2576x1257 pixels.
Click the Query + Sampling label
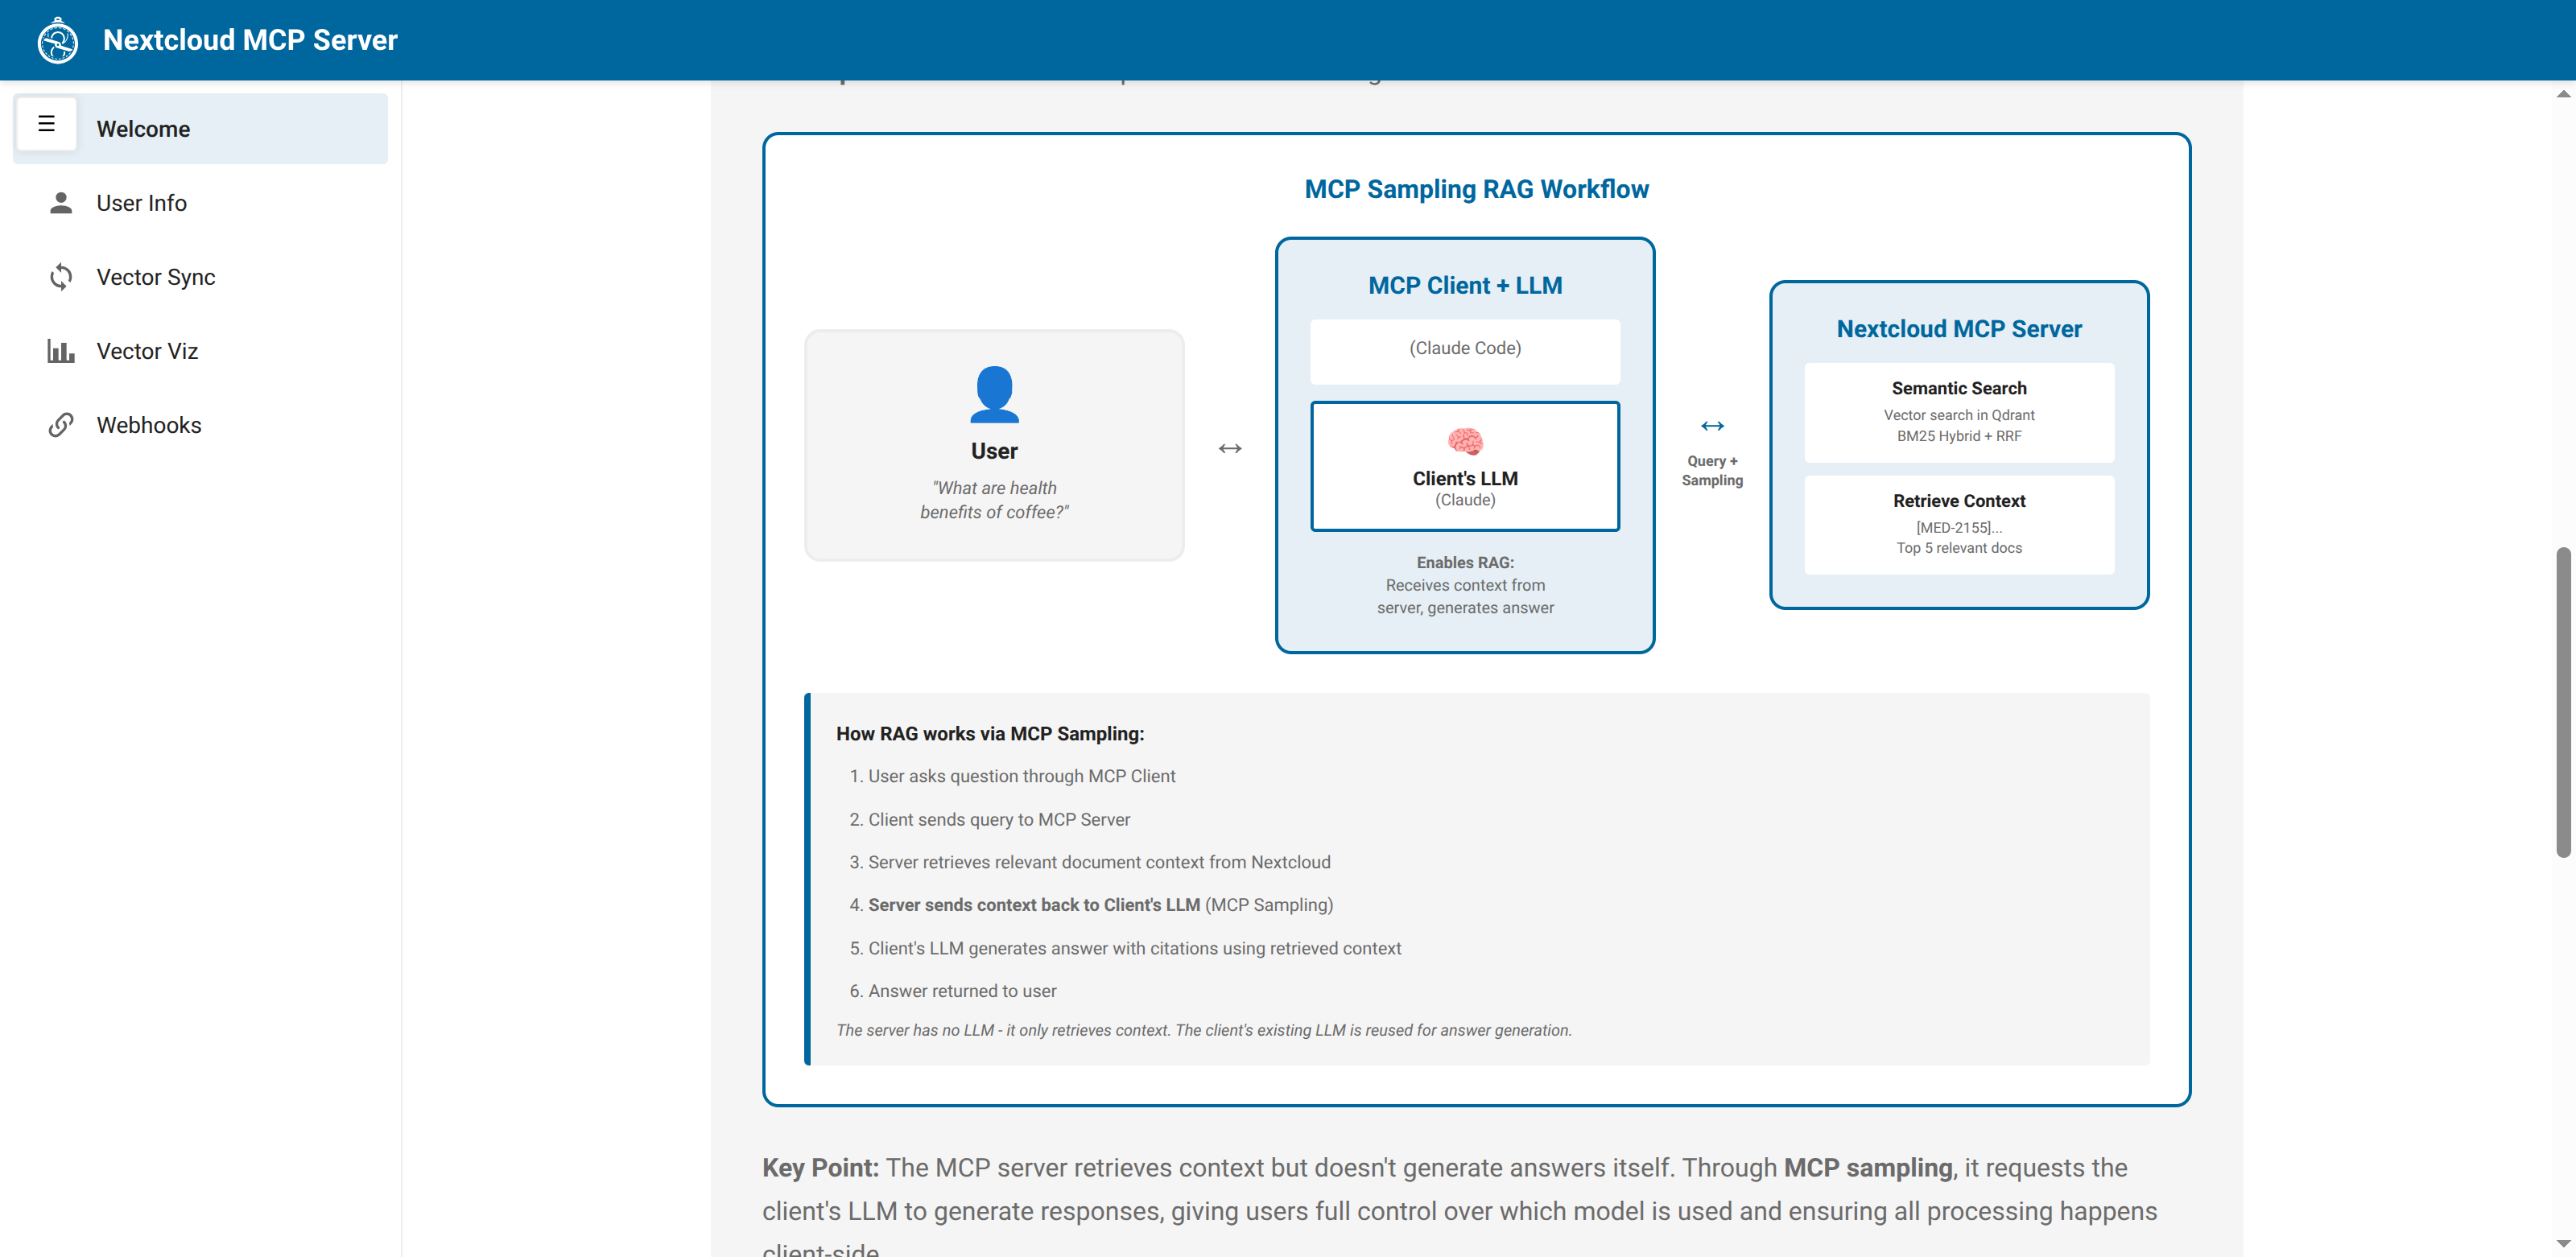(x=1712, y=470)
